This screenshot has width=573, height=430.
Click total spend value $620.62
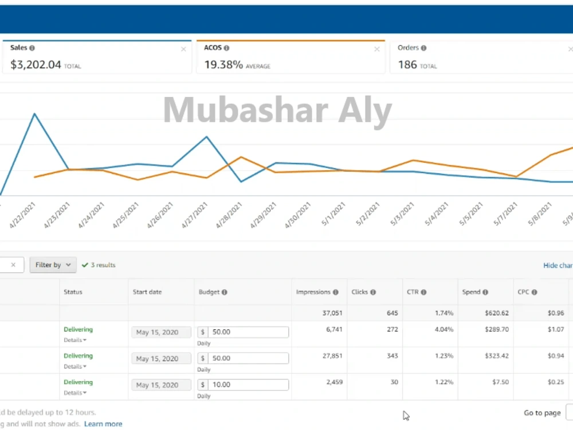click(x=497, y=313)
